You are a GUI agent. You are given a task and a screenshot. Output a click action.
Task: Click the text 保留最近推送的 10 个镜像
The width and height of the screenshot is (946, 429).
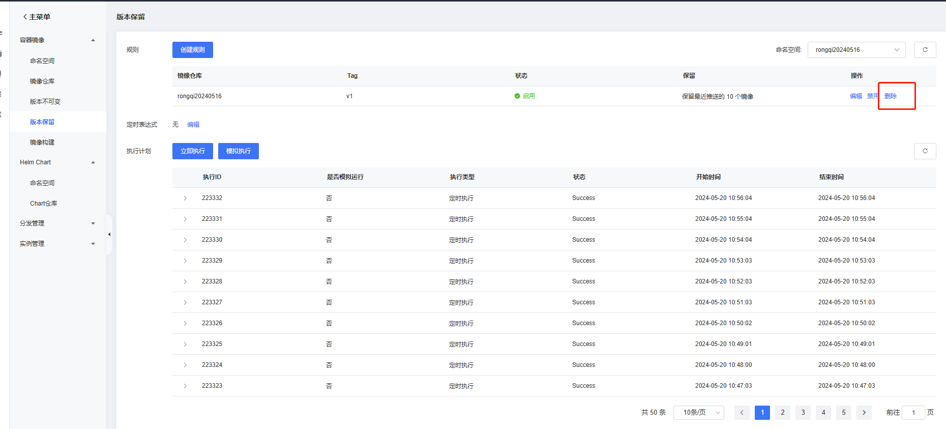click(718, 97)
